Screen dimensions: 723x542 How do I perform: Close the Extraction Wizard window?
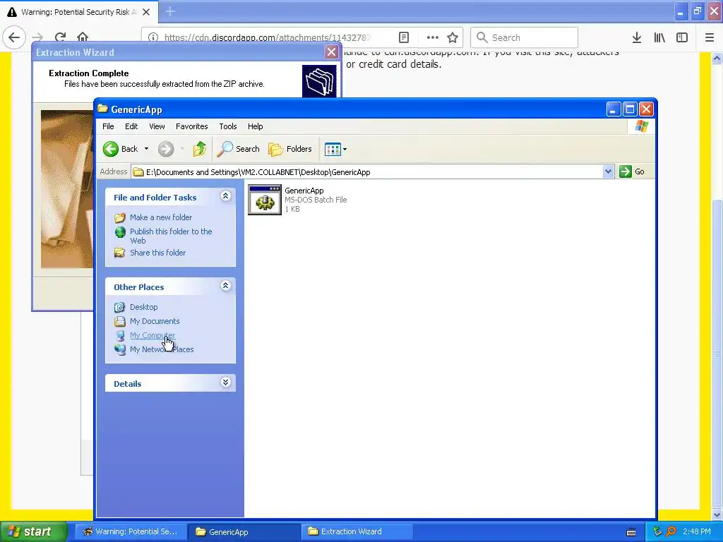click(331, 52)
